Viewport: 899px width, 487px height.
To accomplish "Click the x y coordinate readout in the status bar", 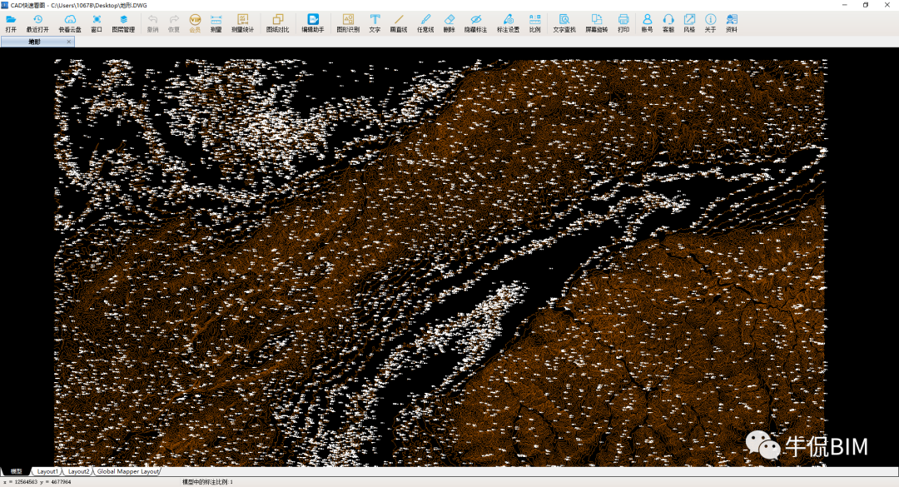I will 37,482.
